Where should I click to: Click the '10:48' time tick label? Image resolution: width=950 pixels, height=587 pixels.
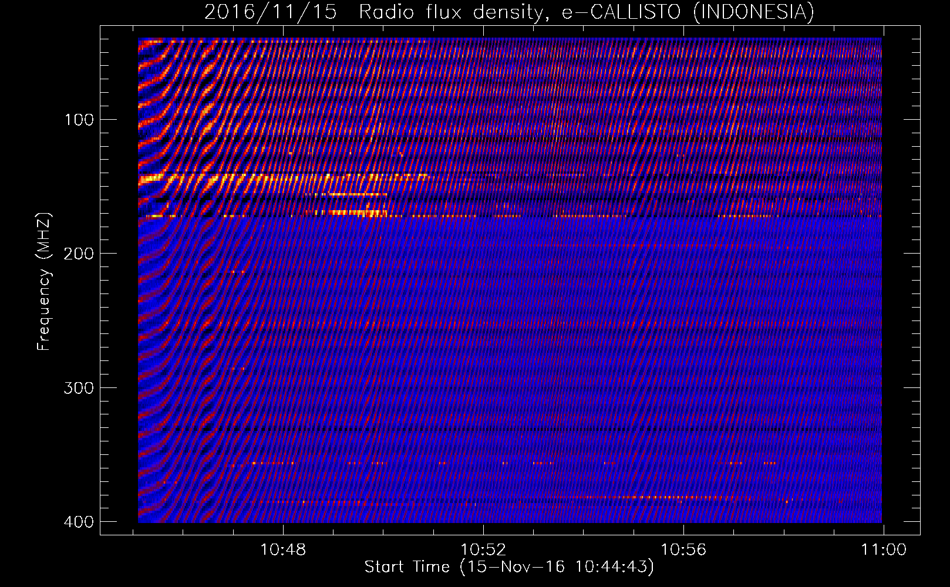pyautogui.click(x=283, y=550)
